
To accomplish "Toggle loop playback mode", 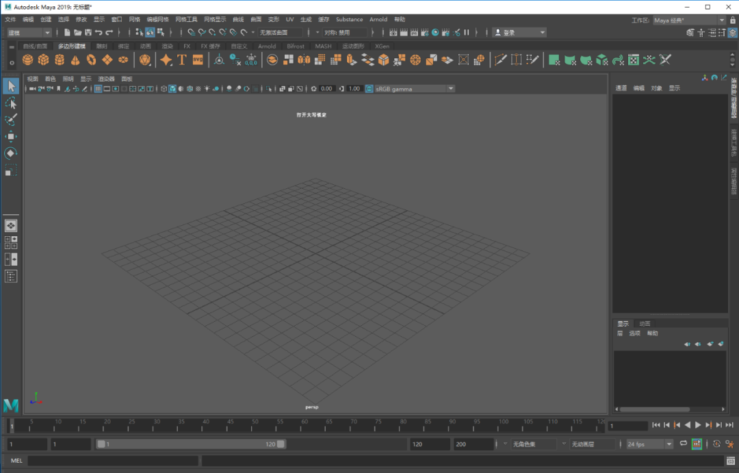I will point(683,444).
